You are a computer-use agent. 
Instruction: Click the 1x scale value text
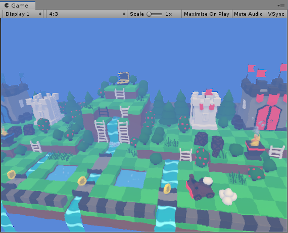[168, 14]
